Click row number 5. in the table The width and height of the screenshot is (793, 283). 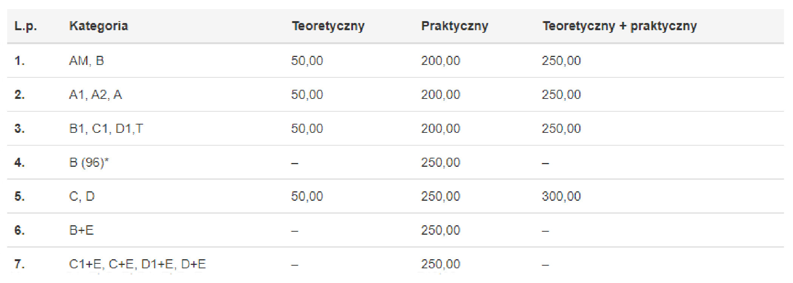pyautogui.click(x=20, y=197)
